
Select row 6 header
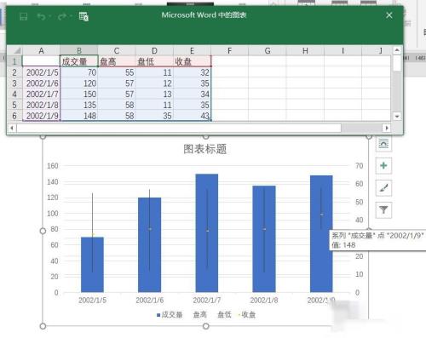14,116
